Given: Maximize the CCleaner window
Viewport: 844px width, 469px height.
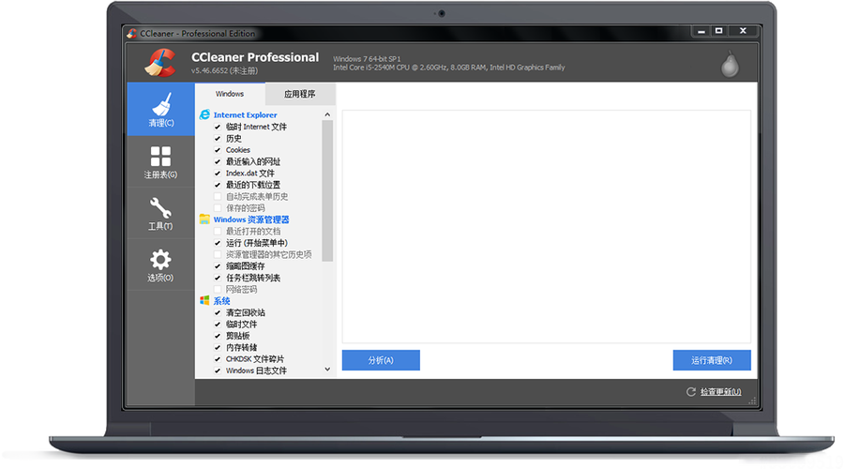Looking at the screenshot, I should click(718, 31).
